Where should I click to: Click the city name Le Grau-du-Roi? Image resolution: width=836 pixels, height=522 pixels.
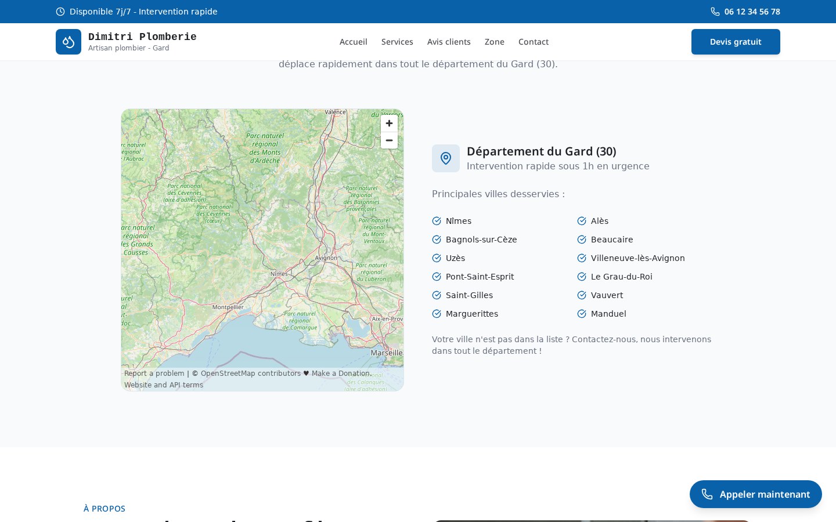pyautogui.click(x=622, y=277)
